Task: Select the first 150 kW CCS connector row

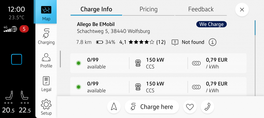Action: [x=158, y=63]
